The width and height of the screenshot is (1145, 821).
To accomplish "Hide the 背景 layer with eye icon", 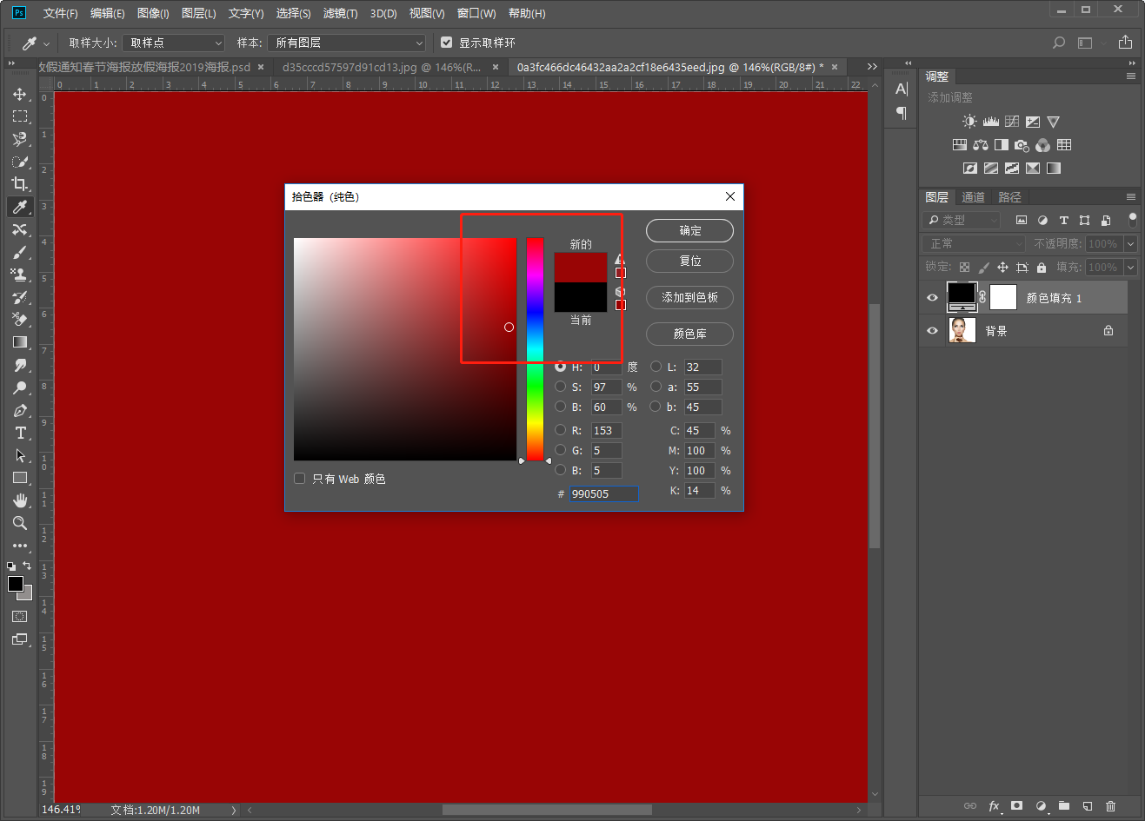I will coord(932,331).
